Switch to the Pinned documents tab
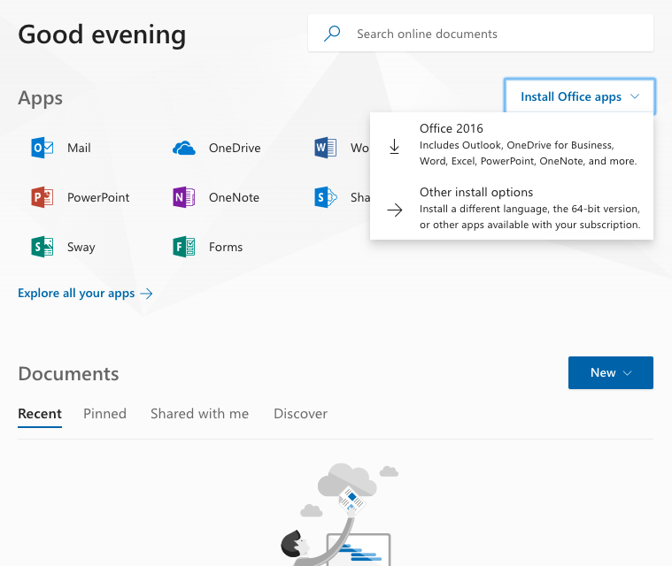 [x=105, y=414]
